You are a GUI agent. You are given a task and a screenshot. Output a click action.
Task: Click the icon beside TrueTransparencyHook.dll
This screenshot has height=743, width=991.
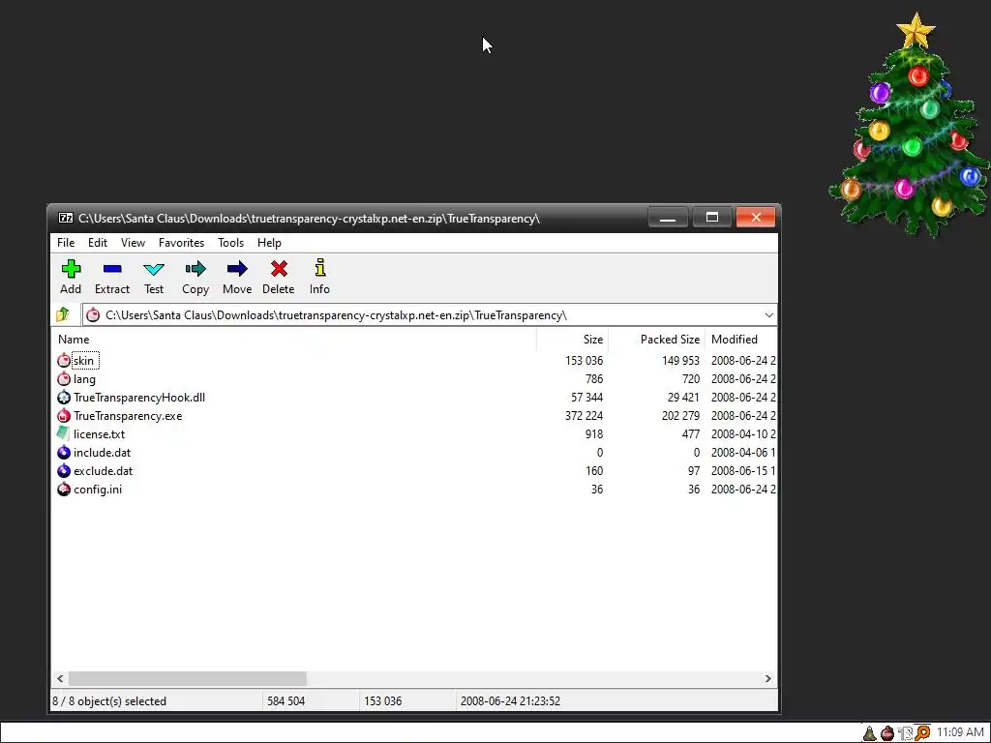pyautogui.click(x=64, y=398)
